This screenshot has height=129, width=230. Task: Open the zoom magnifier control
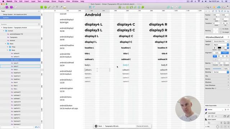pos(208,7)
